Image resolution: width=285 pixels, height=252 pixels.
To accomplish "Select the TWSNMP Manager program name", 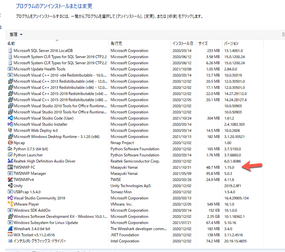I will pos(30,174).
